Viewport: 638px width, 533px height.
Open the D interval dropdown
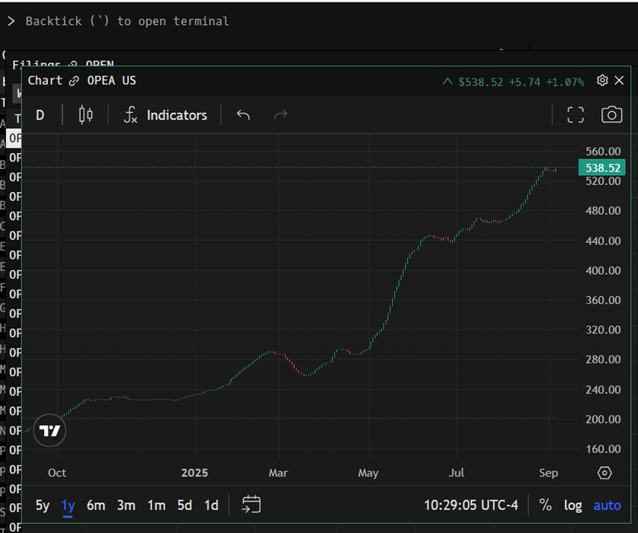(40, 115)
